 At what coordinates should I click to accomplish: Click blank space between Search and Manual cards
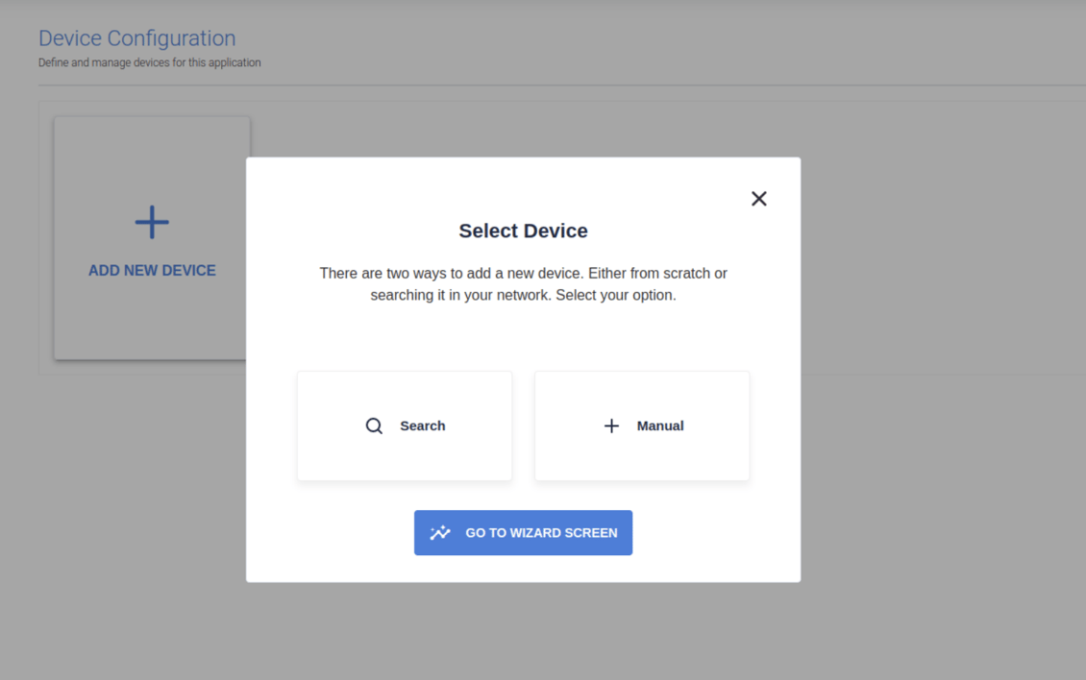(x=523, y=425)
